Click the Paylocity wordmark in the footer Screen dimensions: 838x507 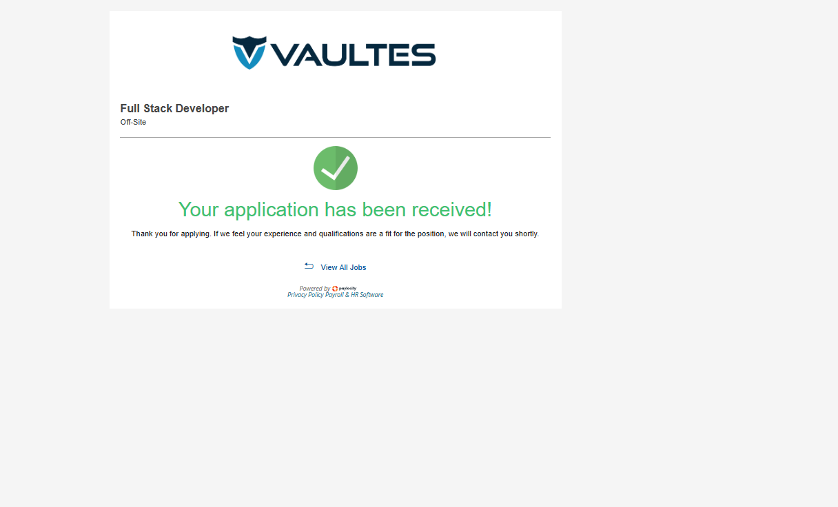point(347,289)
